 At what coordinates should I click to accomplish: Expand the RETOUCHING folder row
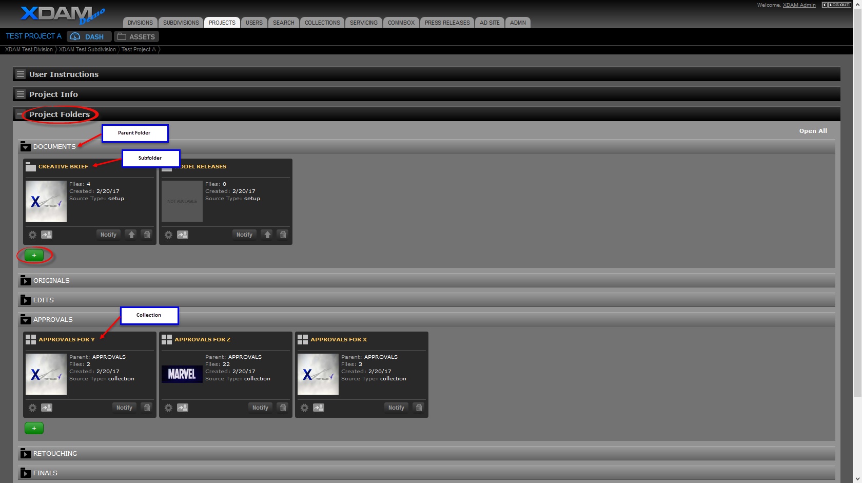pyautogui.click(x=25, y=454)
